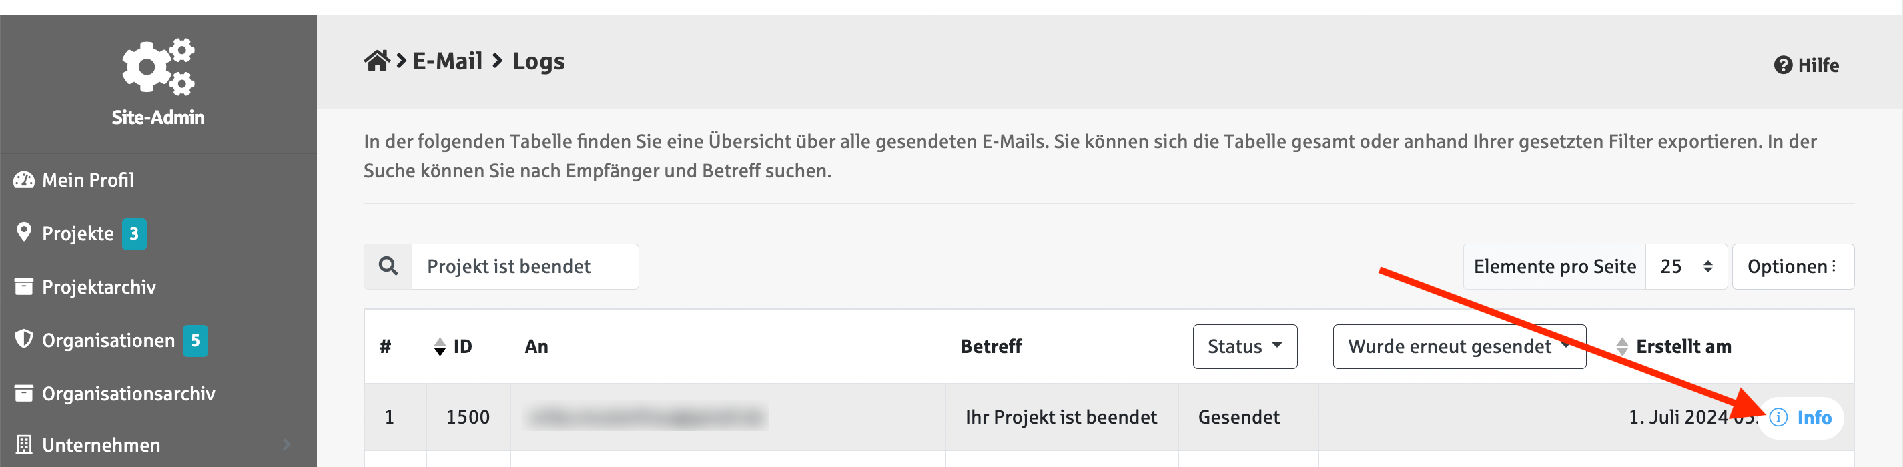Click the home icon in breadcrumb

[376, 61]
